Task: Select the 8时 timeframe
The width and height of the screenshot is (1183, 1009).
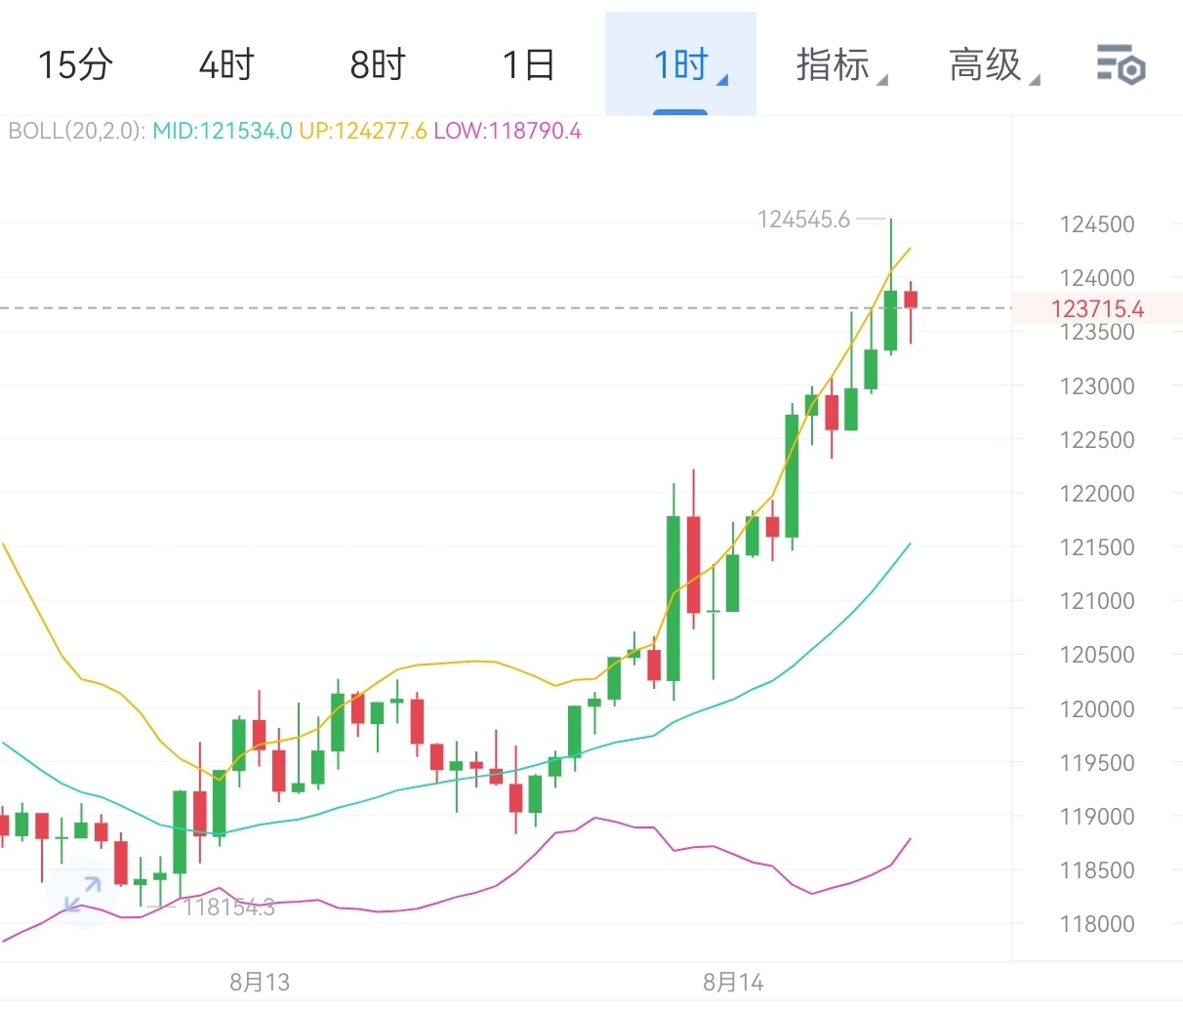Action: click(376, 65)
